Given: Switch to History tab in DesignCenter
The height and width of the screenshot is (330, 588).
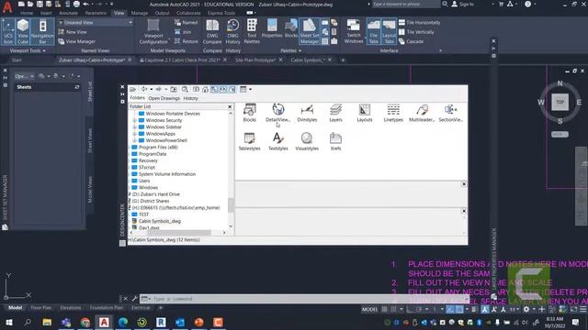Looking at the screenshot, I should (x=190, y=98).
